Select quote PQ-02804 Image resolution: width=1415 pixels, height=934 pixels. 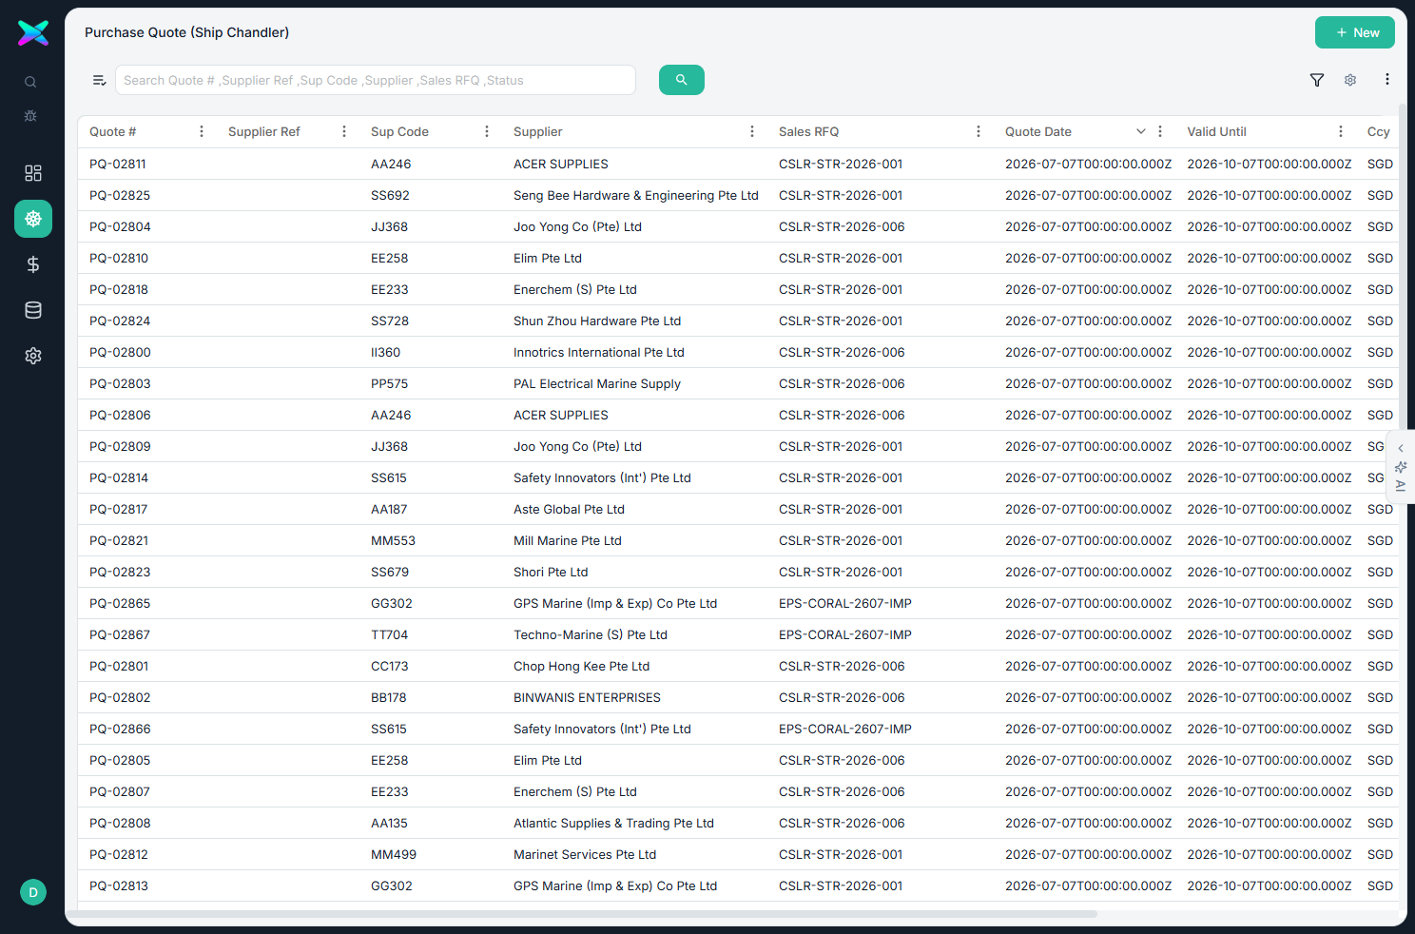pos(120,226)
